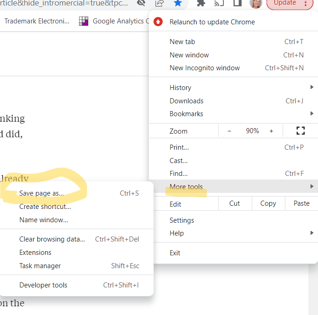Click the Update button
This screenshot has height=315, width=318.
pos(285,3)
